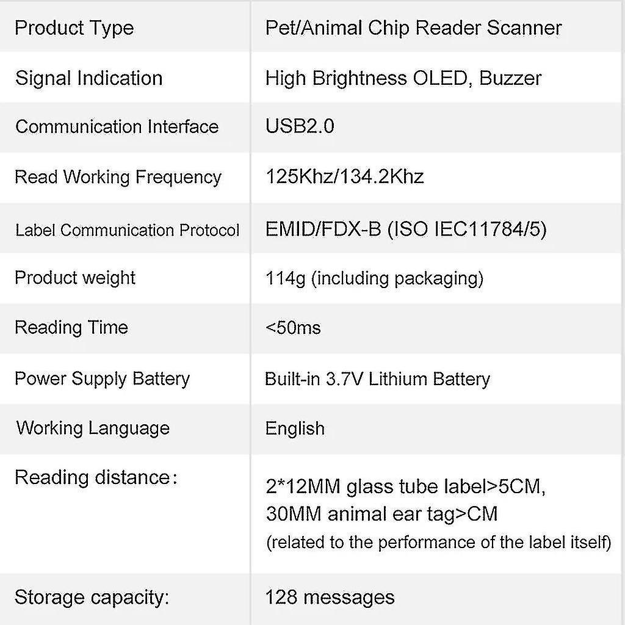Select the USB2.0 value cell
625x625 pixels.
click(x=300, y=127)
